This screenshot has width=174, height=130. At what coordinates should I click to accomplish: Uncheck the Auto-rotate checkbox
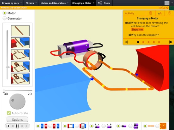9,113
